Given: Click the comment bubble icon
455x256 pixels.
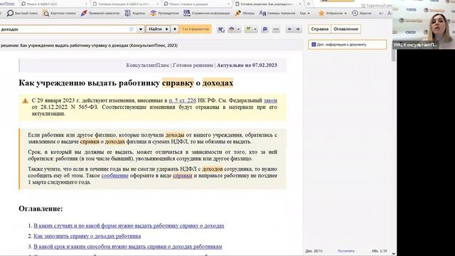Looking at the screenshot, I should point(264,29).
